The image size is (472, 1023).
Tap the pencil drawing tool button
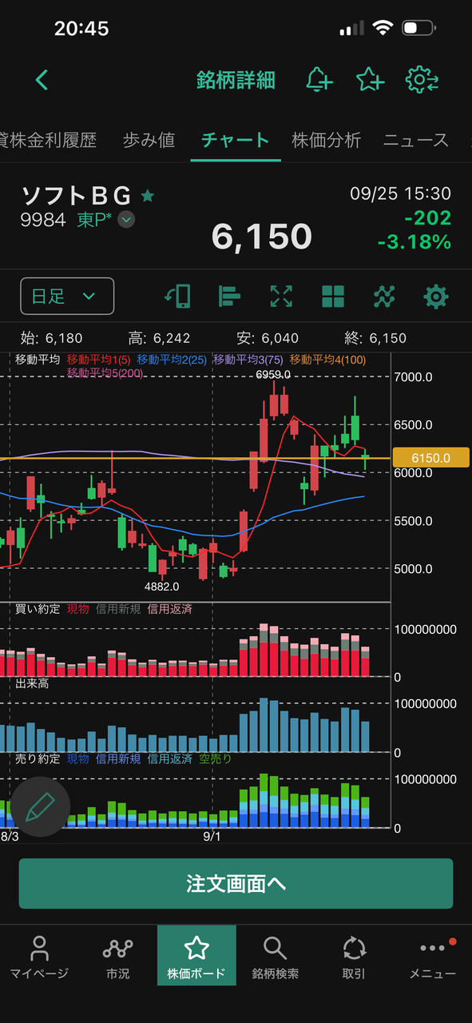pyautogui.click(x=40, y=806)
